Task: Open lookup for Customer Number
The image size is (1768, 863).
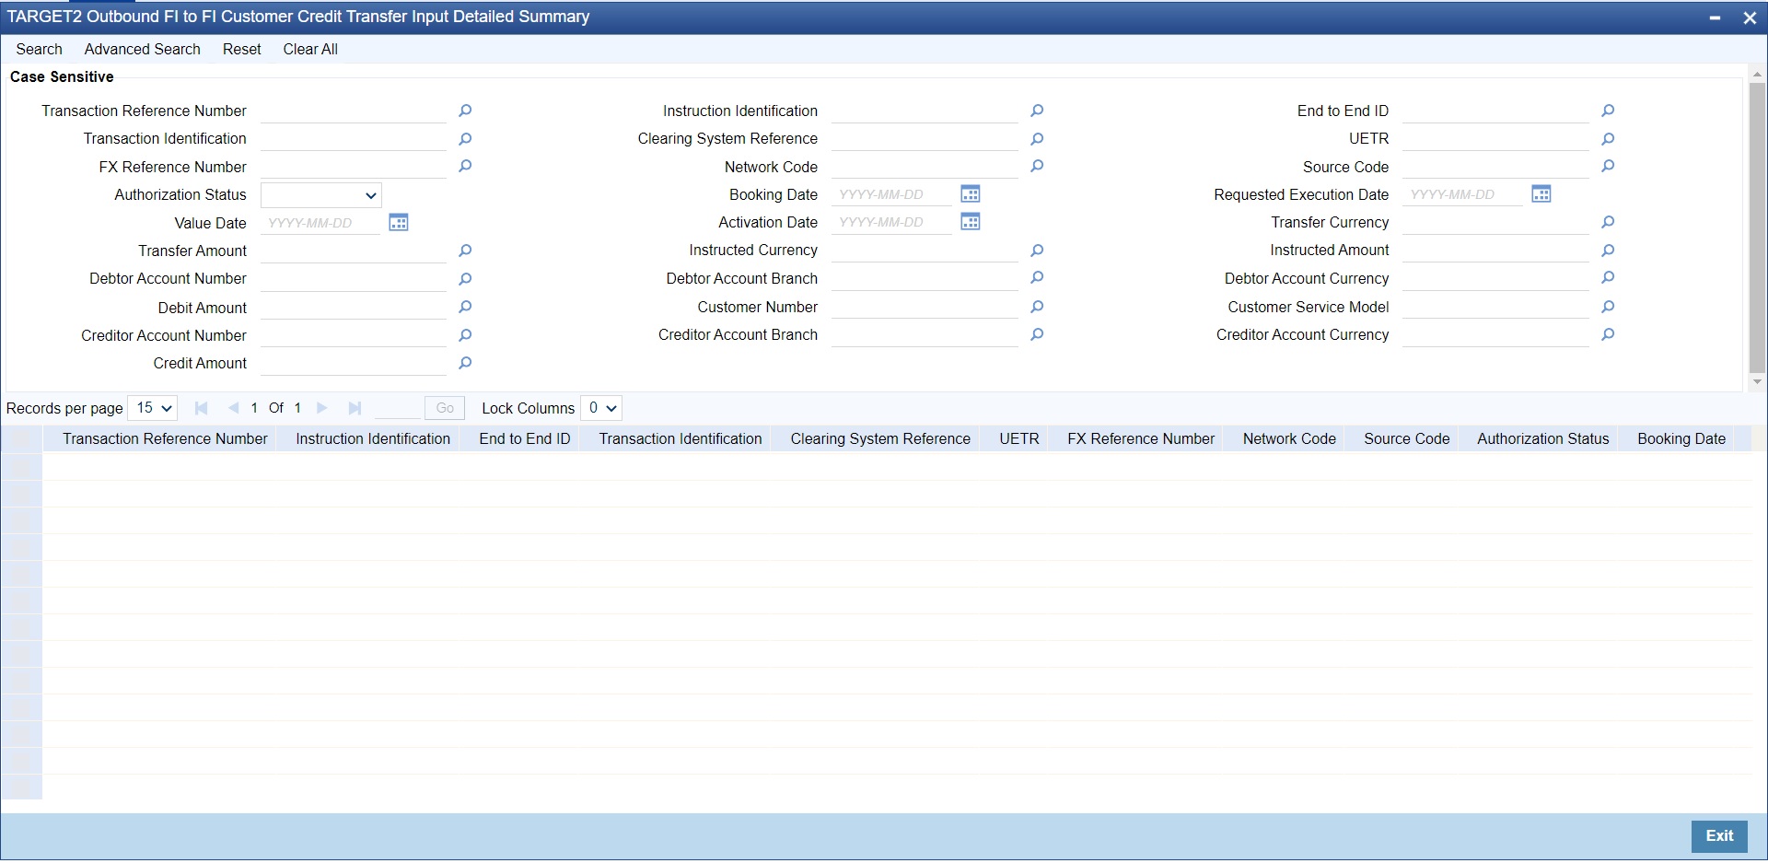Action: pyautogui.click(x=1037, y=307)
